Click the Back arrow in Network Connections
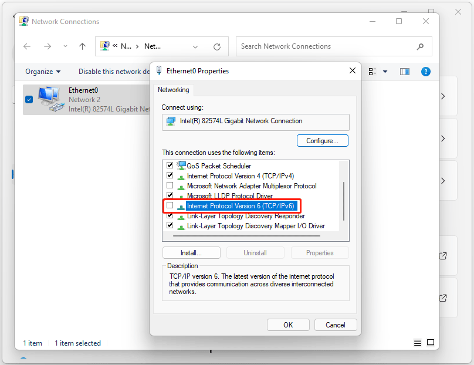The image size is (474, 365). click(27, 46)
